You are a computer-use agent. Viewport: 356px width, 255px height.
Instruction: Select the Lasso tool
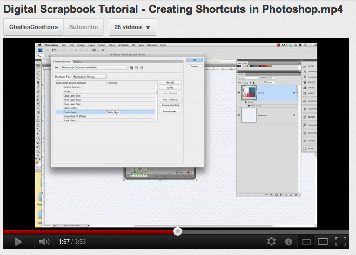(38, 74)
